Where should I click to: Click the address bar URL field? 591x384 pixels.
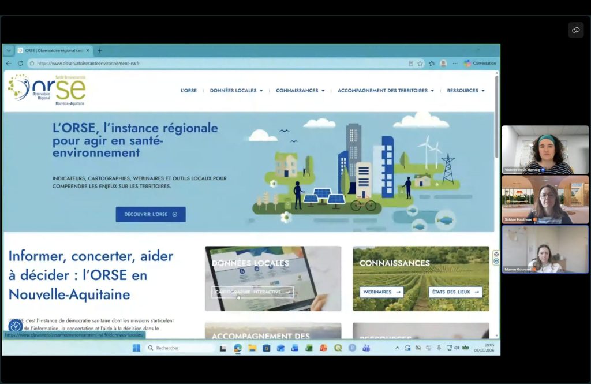coord(219,64)
